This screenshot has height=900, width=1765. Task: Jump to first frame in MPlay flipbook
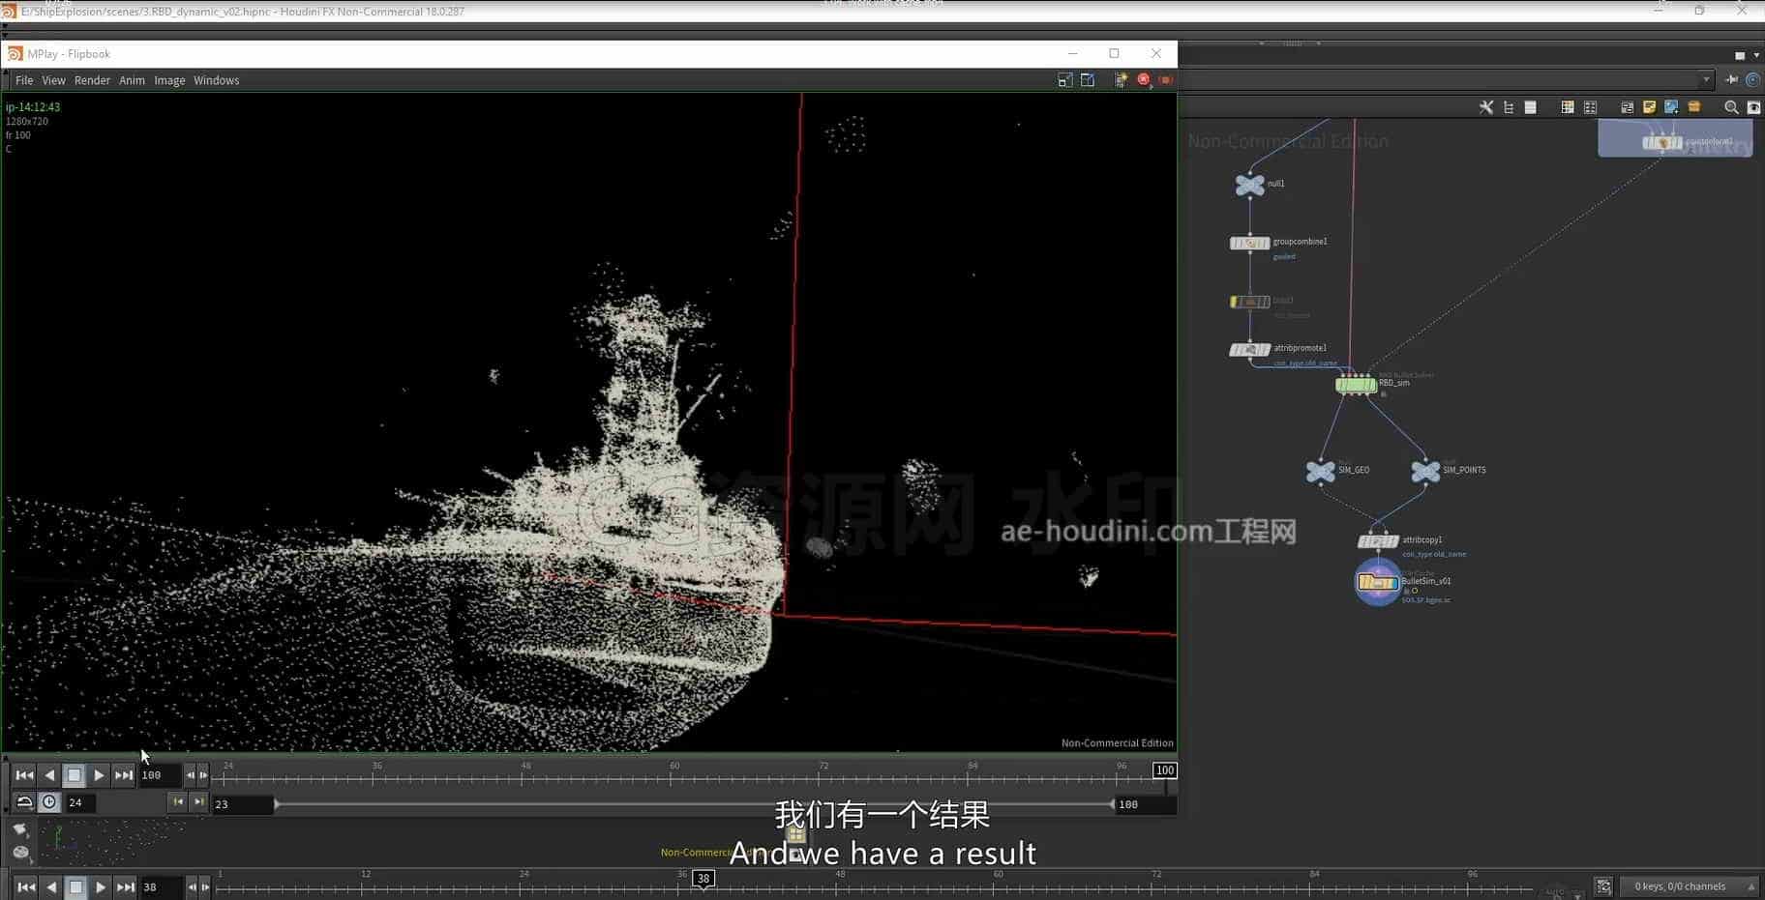[x=24, y=775]
